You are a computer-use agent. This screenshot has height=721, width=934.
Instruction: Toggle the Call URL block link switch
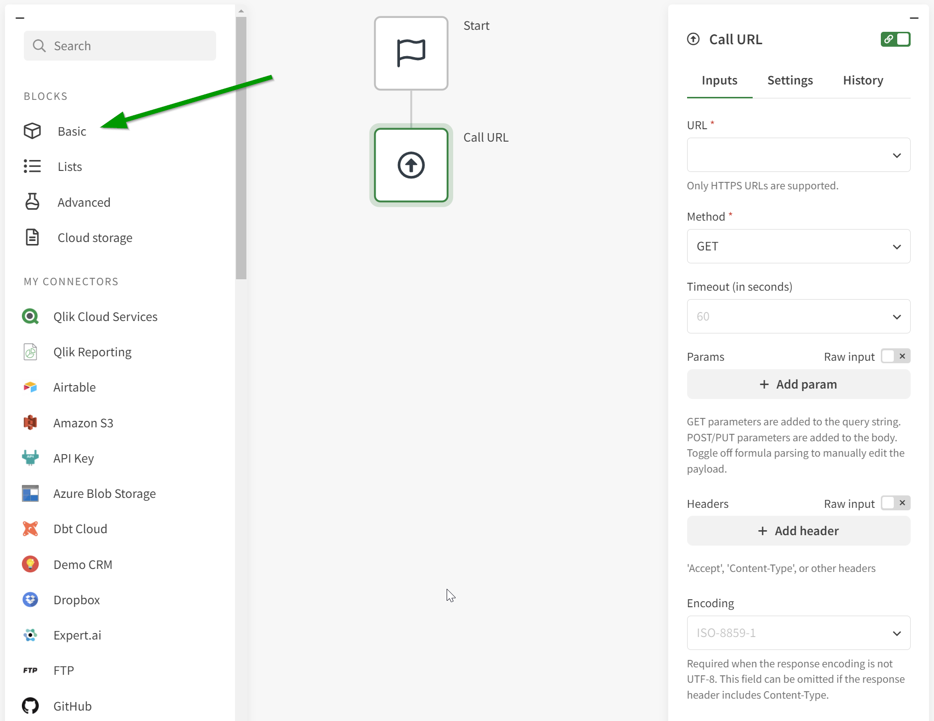(895, 39)
